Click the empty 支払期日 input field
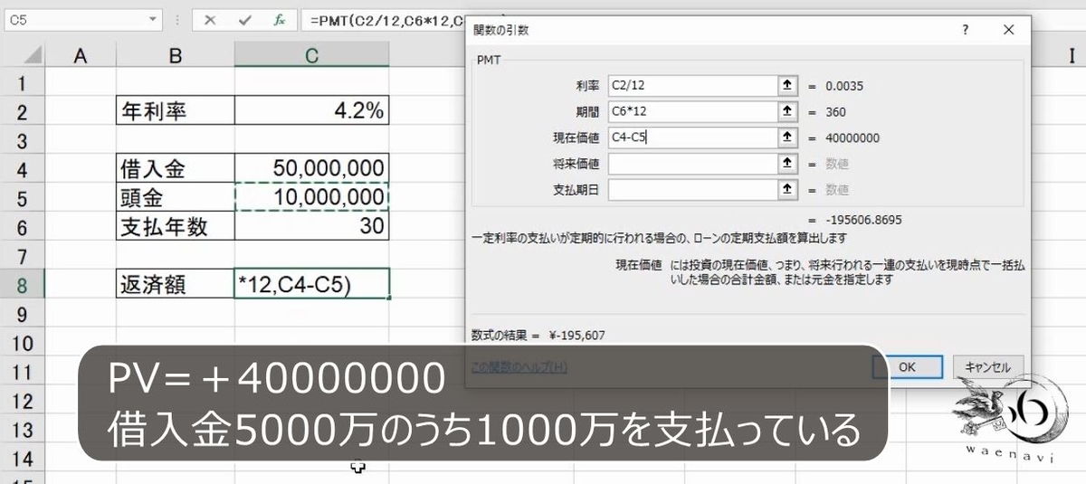 click(x=692, y=190)
